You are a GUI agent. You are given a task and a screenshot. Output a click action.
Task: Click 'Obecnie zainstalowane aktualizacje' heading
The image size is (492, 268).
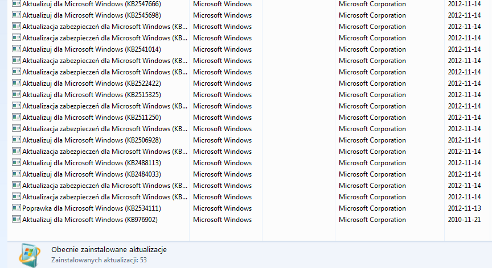(109, 250)
